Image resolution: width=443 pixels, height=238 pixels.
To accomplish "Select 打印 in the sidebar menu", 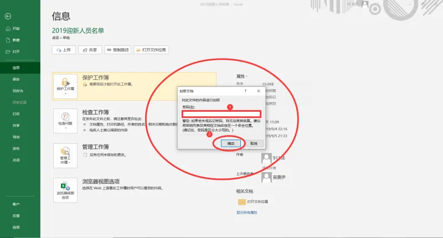I will [16, 114].
